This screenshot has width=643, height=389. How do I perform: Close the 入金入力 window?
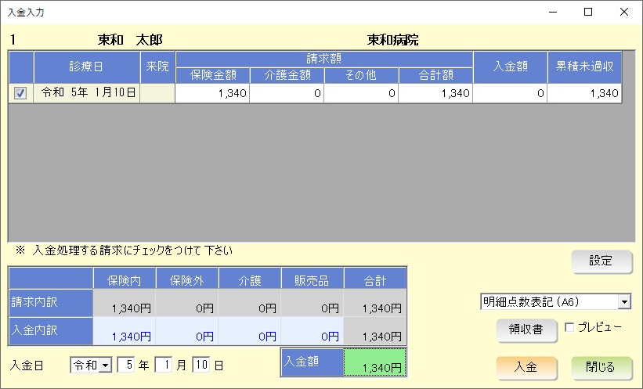623,12
